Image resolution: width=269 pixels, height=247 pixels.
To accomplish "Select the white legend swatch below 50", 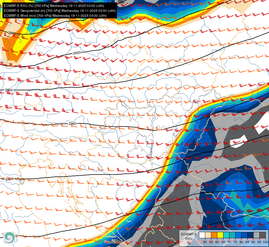I will tap(202, 235).
